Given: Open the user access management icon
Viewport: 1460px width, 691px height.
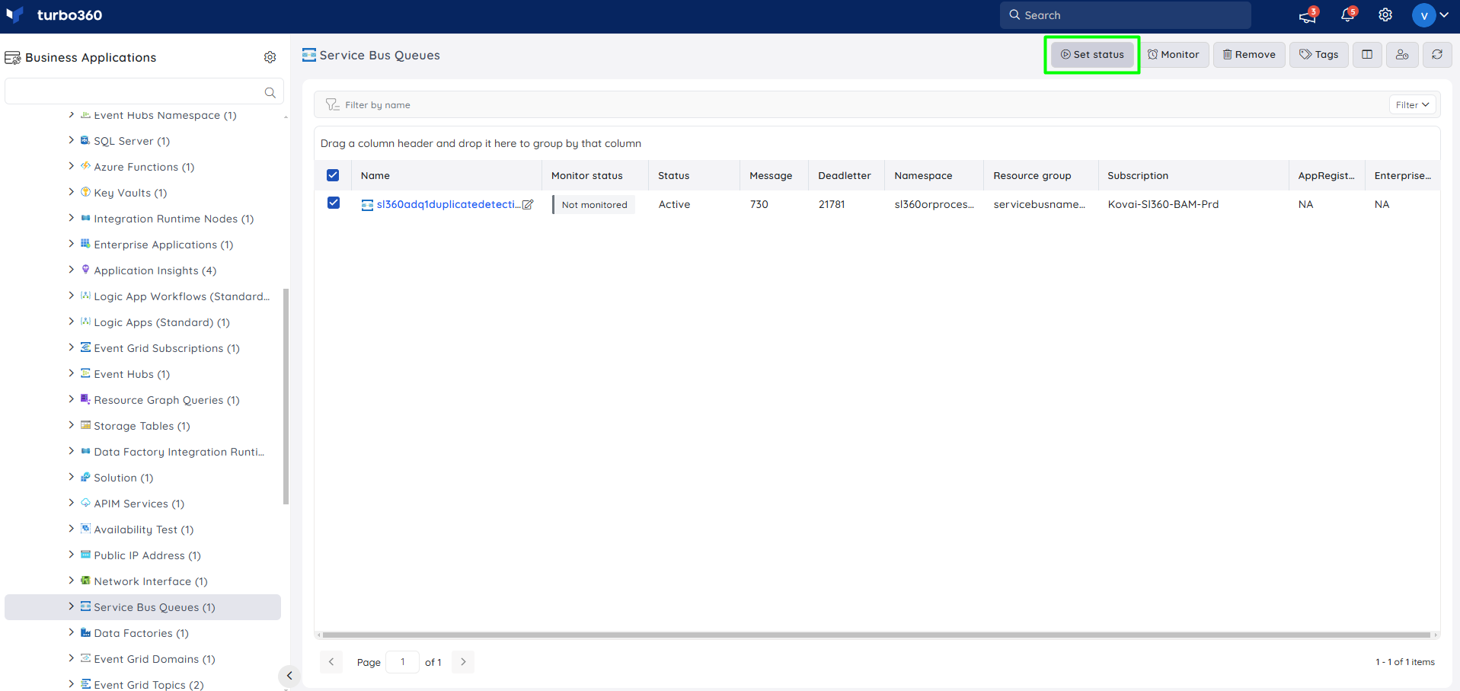Looking at the screenshot, I should click(1402, 55).
